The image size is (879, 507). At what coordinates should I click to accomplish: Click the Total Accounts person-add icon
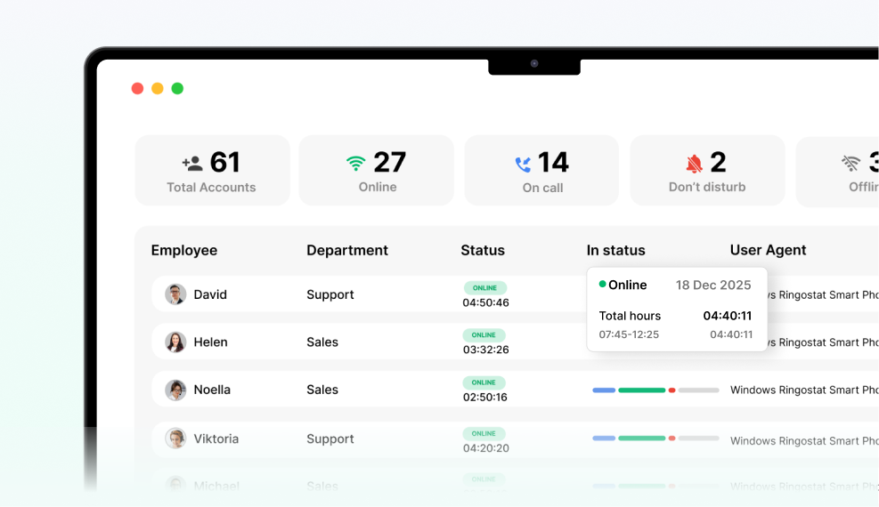(192, 164)
